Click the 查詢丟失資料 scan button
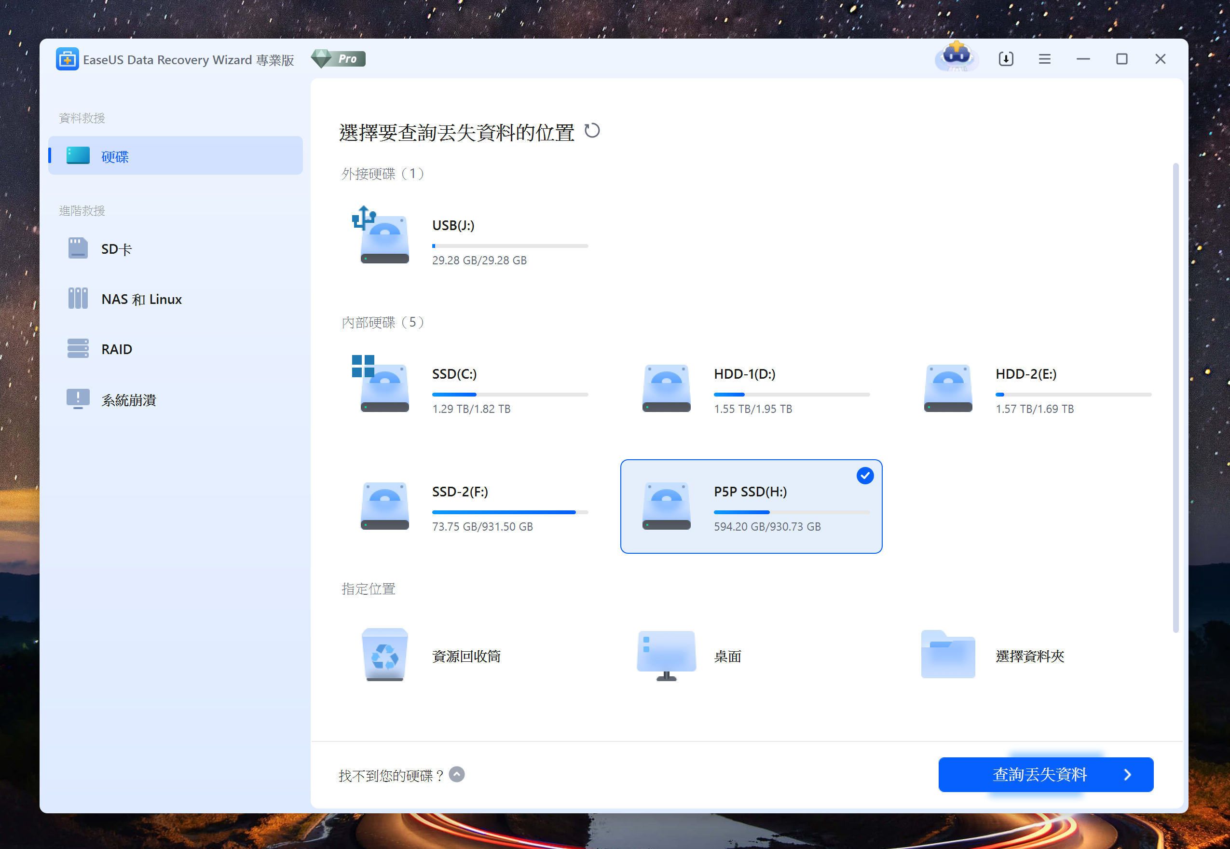This screenshot has width=1230, height=849. point(1045,775)
